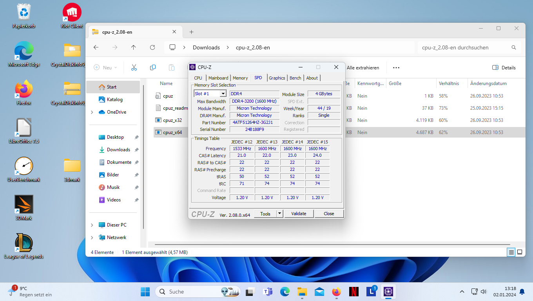Image resolution: width=533 pixels, height=301 pixels.
Task: Switch to details list view icon
Action: tap(511, 252)
